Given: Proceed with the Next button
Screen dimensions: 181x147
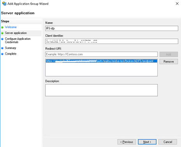Looking at the screenshot, I should tap(147, 142).
